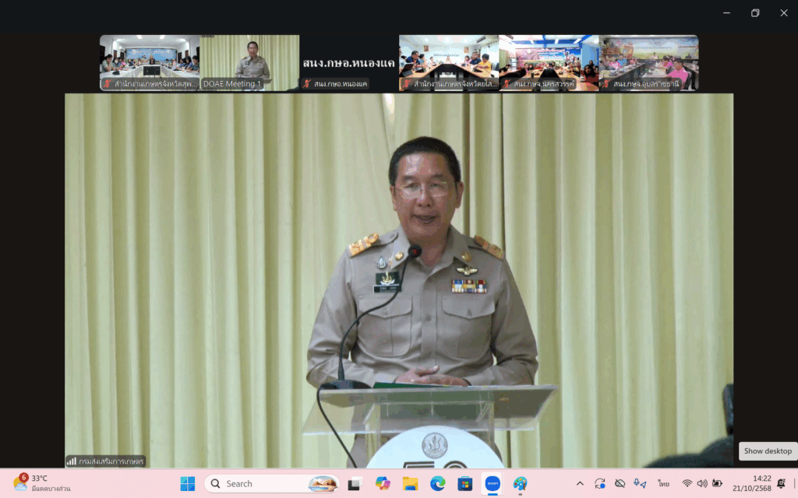Open the Wi-Fi network quick settings

(687, 484)
